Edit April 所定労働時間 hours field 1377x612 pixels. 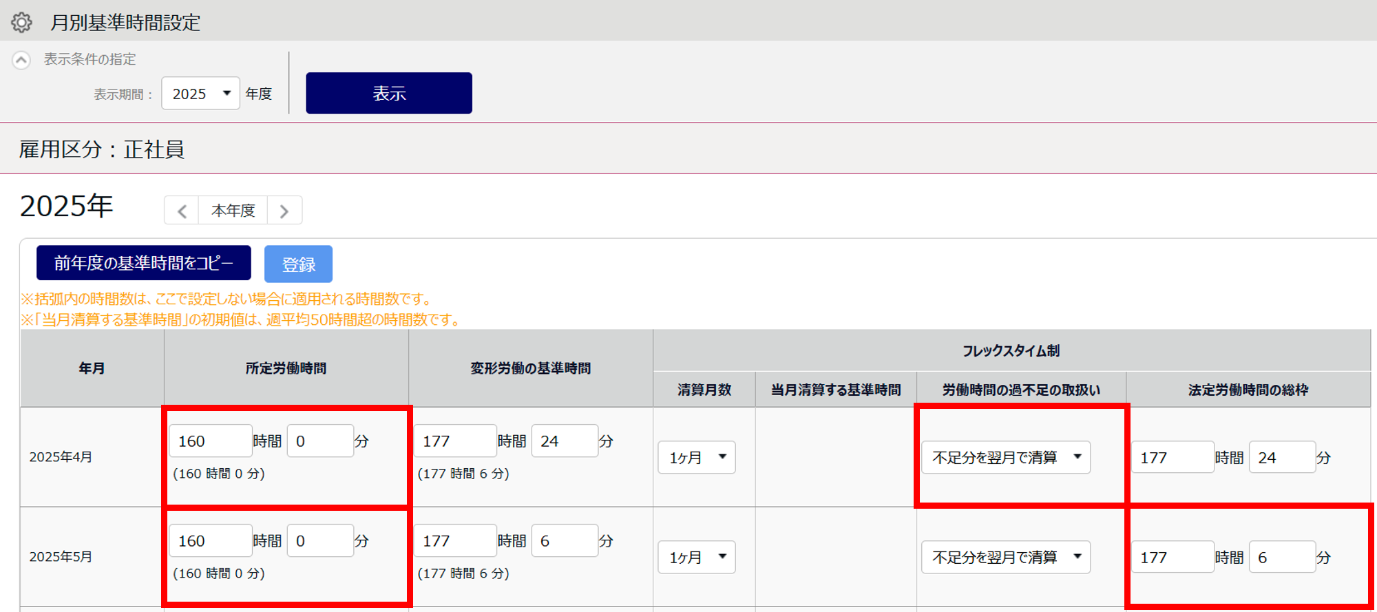tap(210, 441)
